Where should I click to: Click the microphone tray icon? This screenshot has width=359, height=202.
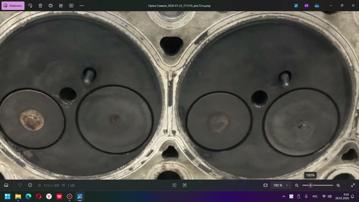pos(306,196)
